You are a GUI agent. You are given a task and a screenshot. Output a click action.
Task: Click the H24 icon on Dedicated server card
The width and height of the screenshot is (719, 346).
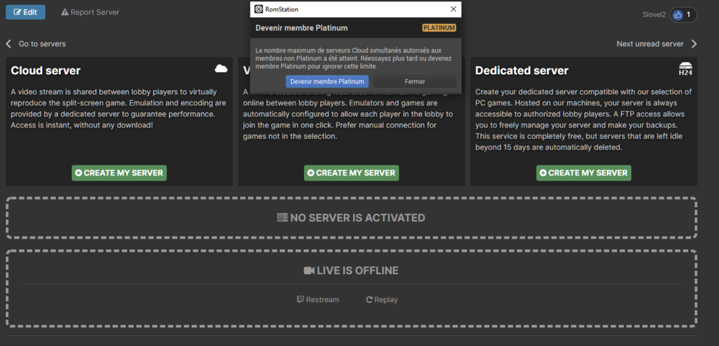point(685,69)
